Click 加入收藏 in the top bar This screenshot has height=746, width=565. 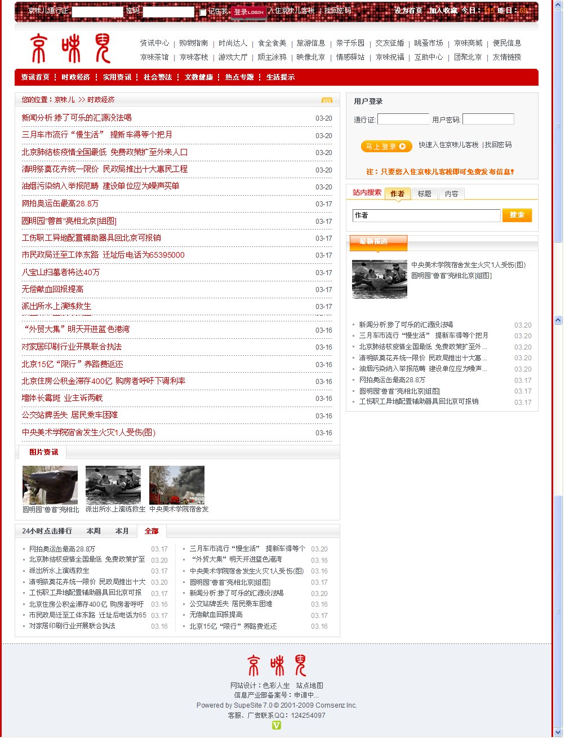pos(443,11)
